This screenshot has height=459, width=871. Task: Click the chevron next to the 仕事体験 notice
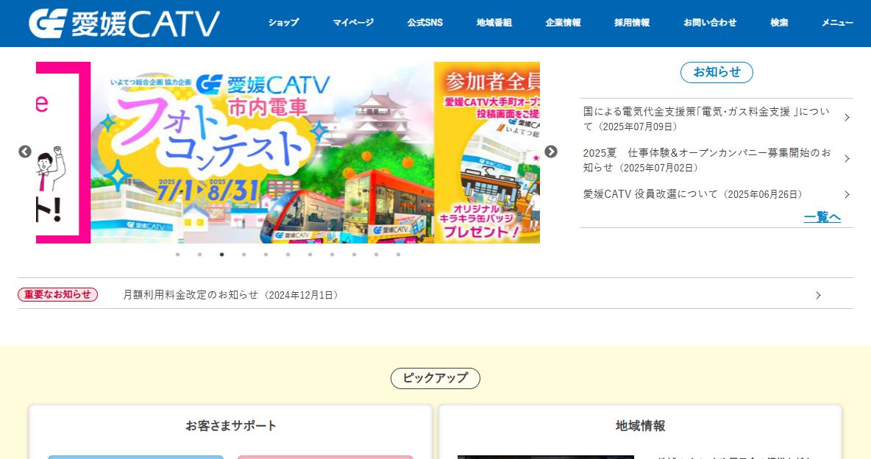[x=847, y=159]
